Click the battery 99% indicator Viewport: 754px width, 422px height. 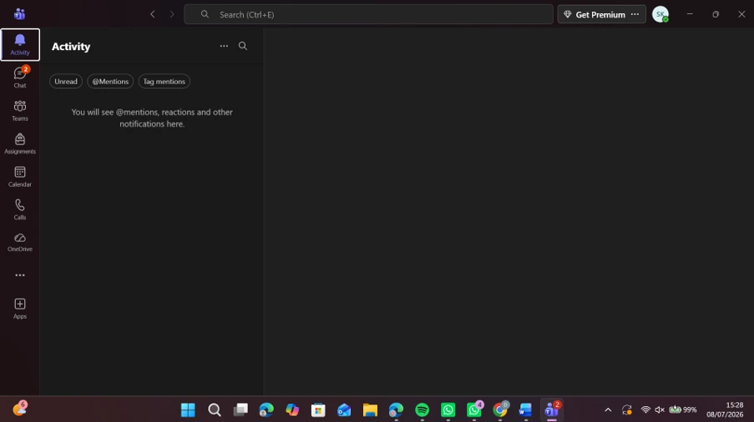tap(683, 409)
